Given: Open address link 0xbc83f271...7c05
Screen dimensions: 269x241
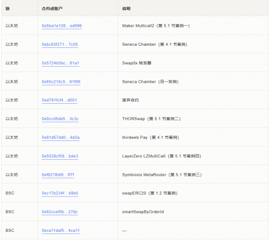Looking at the screenshot, I should 60,44.
